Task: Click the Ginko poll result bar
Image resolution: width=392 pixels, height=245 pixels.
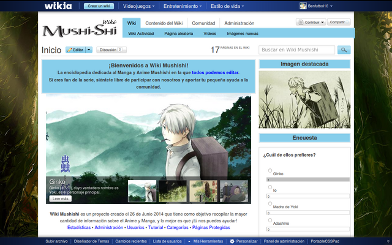Action: point(308,179)
